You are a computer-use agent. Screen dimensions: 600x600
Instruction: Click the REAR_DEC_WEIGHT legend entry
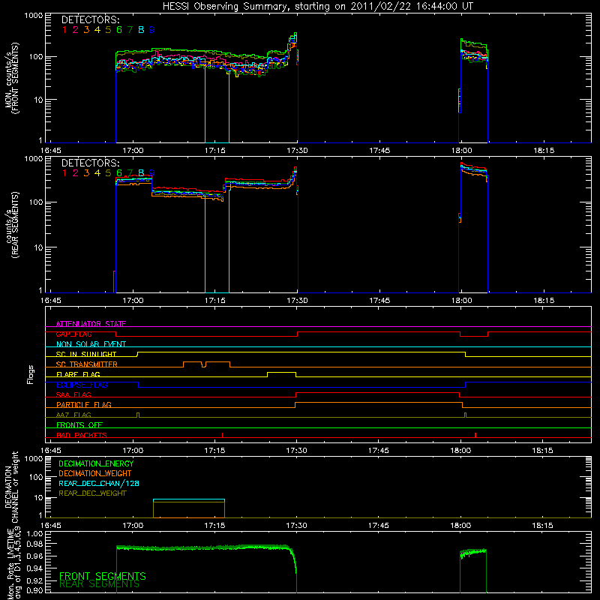point(92,493)
